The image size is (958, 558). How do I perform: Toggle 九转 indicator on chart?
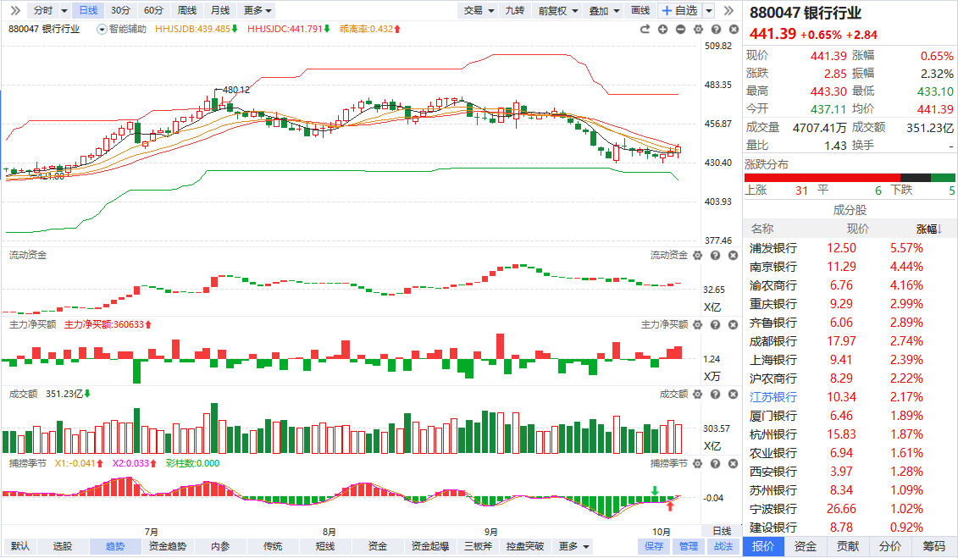coord(514,10)
